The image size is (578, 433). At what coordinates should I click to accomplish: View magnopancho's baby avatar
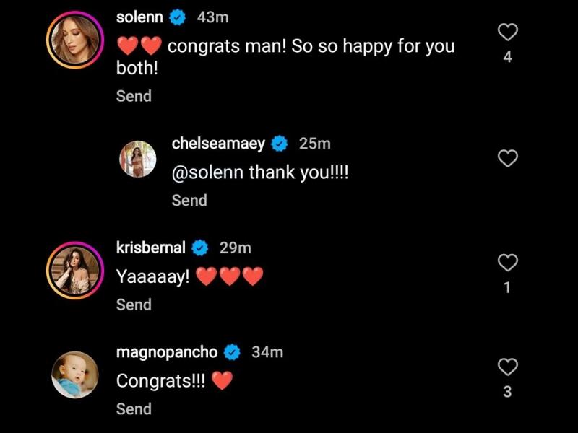click(x=75, y=374)
